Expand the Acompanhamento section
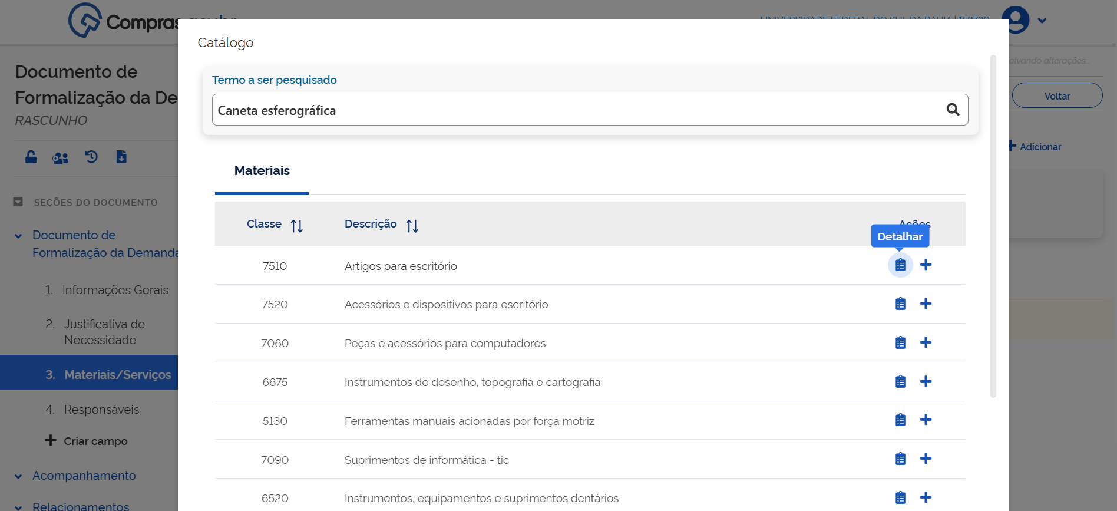1117x511 pixels. (18, 476)
